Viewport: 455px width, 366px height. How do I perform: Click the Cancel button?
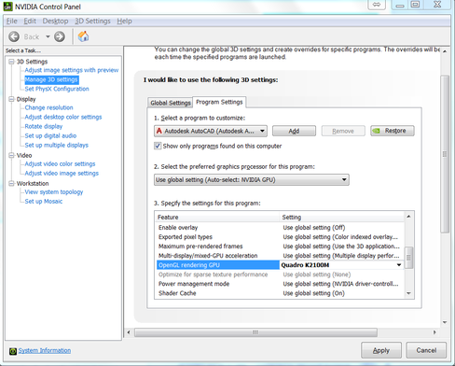coord(426,350)
